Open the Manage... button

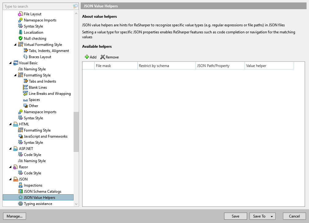click(14, 216)
